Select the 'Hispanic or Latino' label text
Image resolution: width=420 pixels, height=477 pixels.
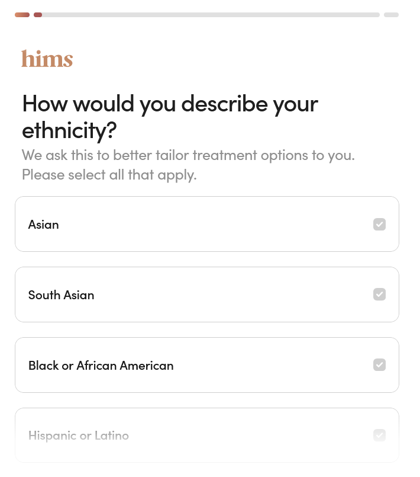pos(78,436)
